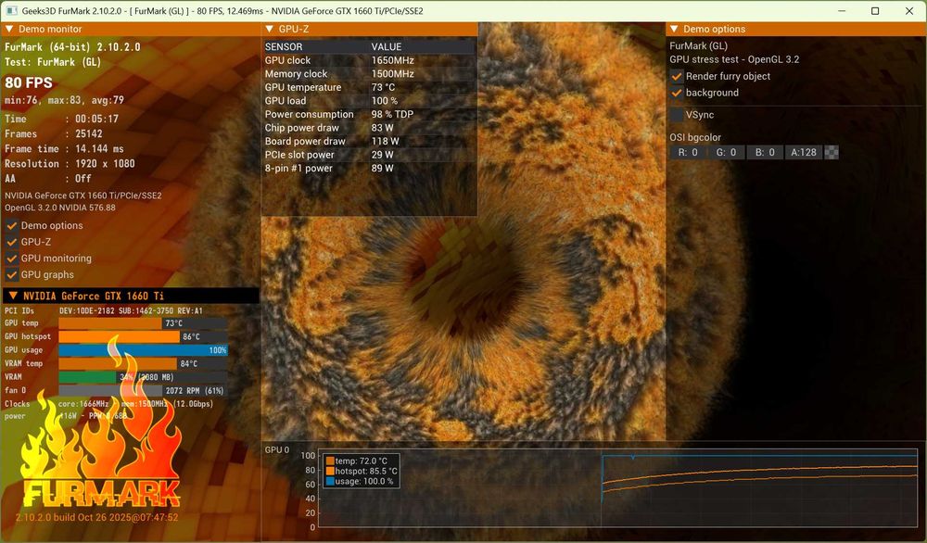Click the fan 0 RPM bar

pyautogui.click(x=143, y=390)
